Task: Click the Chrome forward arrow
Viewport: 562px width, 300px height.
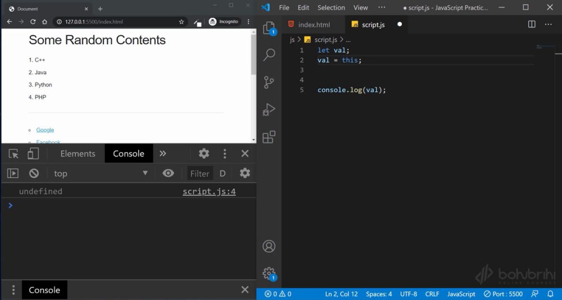Action: [21, 22]
